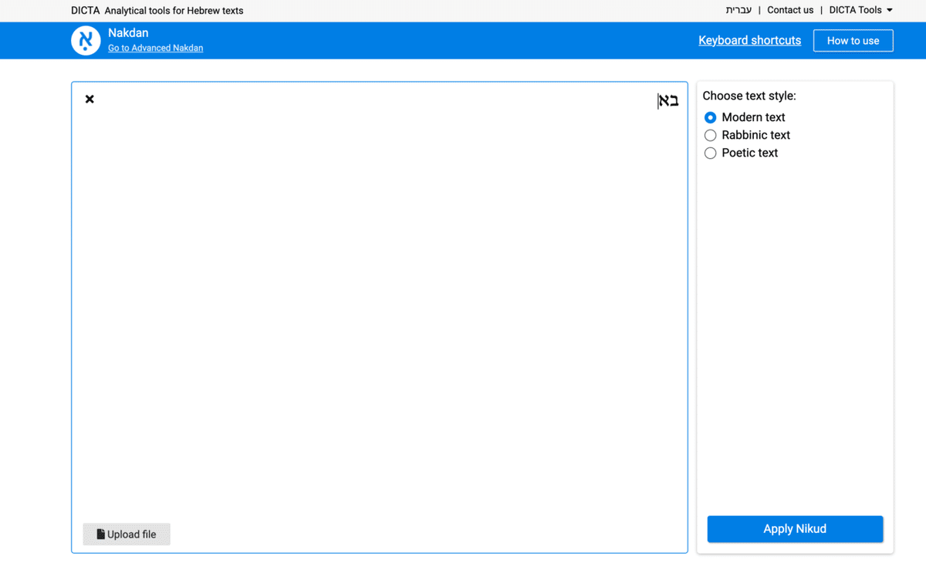Switch language to עברית

pyautogui.click(x=738, y=10)
